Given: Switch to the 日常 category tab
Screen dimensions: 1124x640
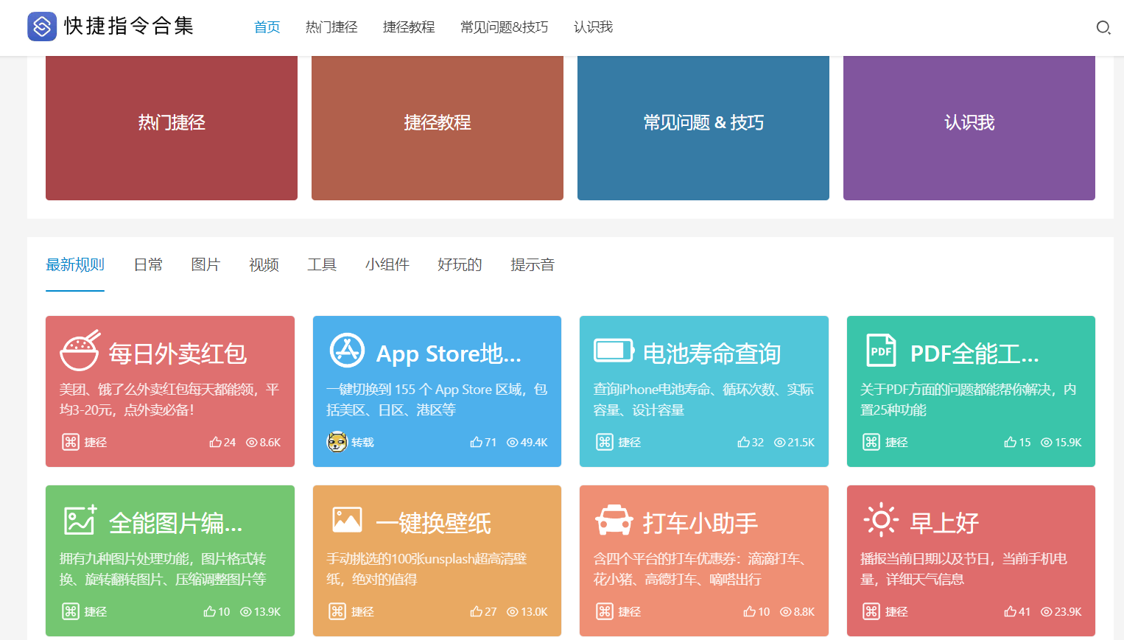Looking at the screenshot, I should click(x=148, y=264).
